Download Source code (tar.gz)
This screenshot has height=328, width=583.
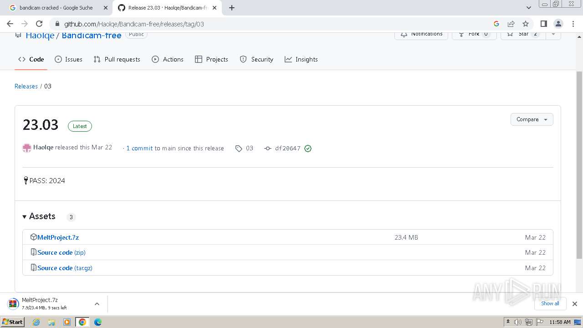click(x=65, y=268)
